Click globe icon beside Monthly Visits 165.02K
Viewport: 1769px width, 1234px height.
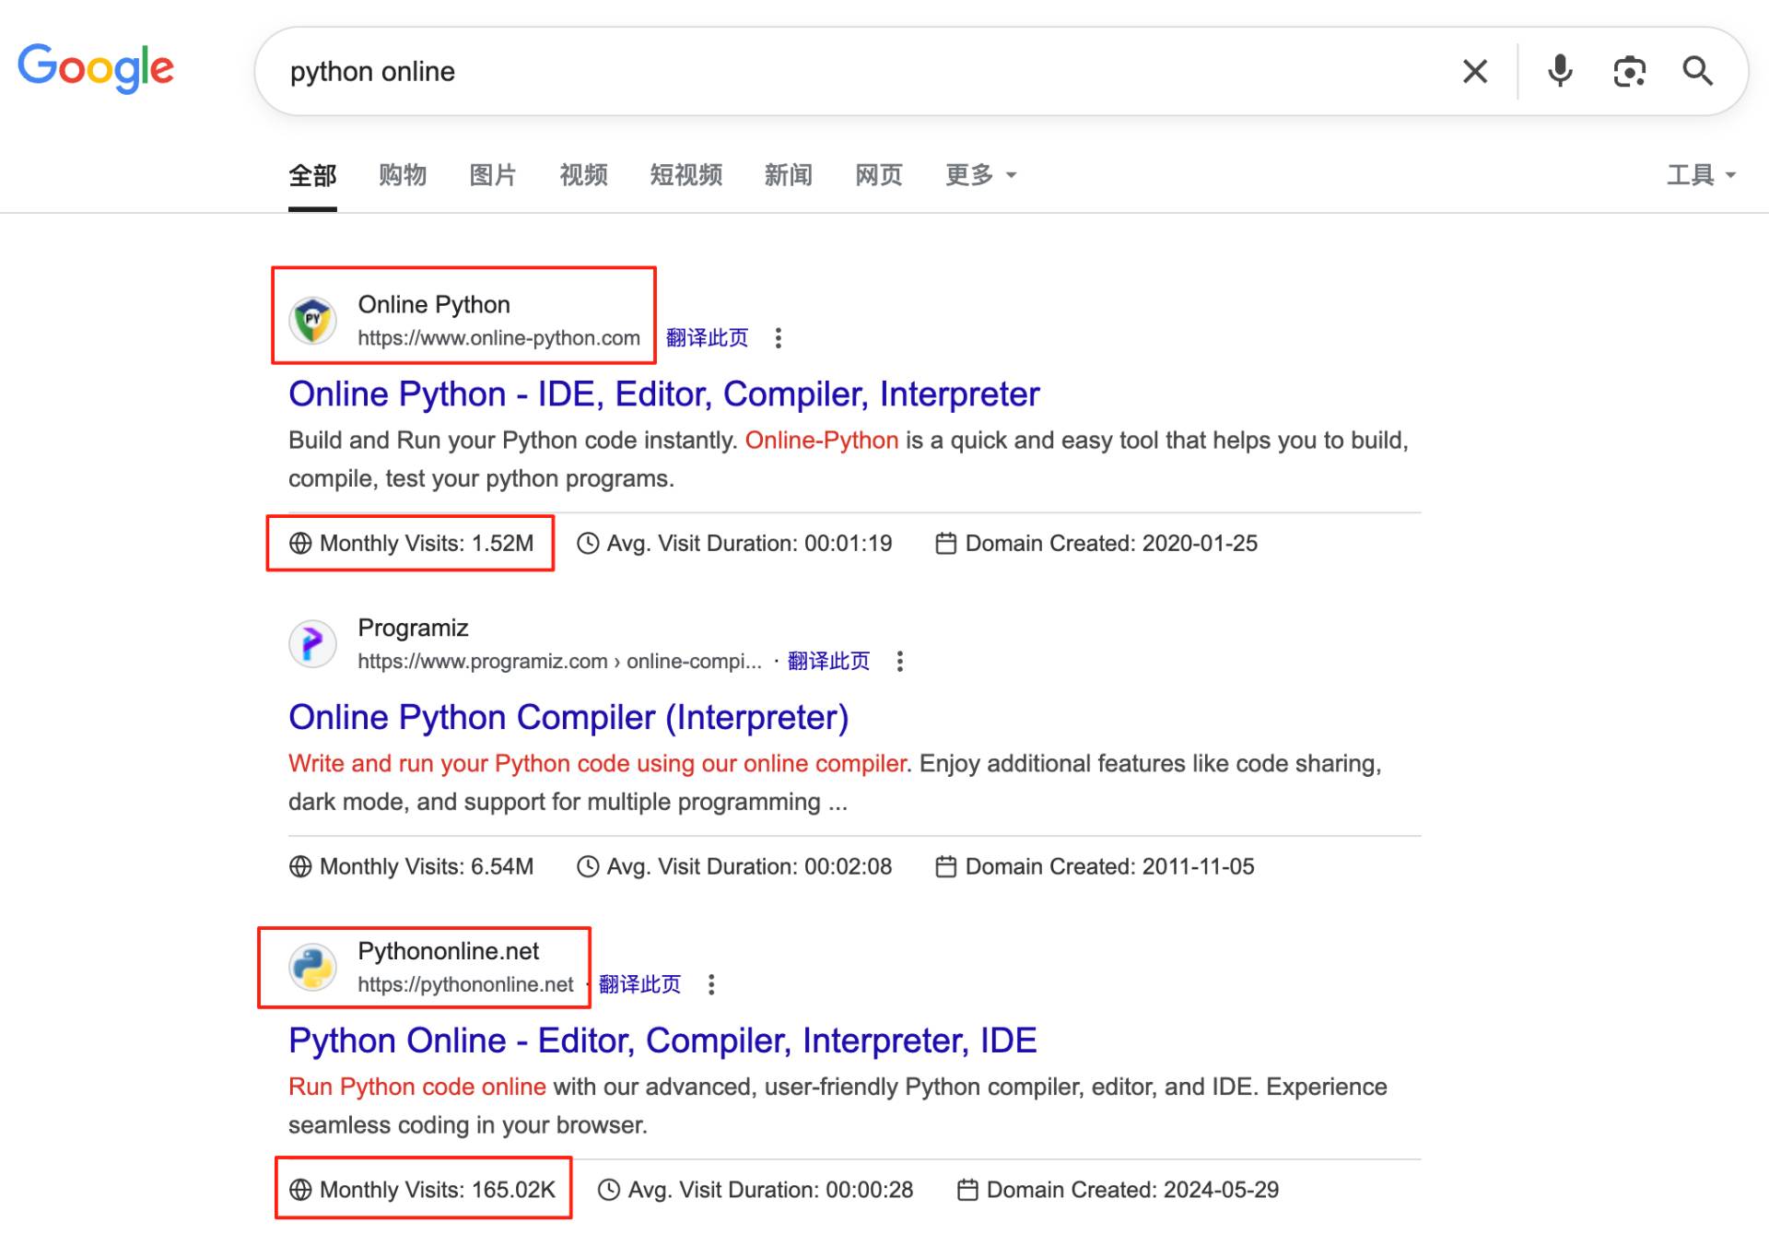(x=300, y=1190)
